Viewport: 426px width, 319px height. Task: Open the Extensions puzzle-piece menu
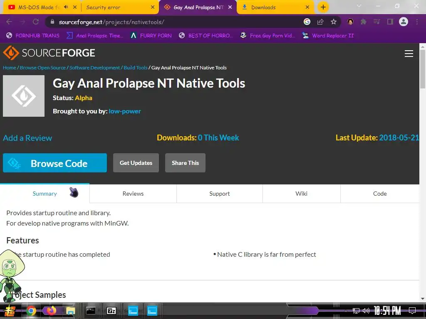pos(364,22)
